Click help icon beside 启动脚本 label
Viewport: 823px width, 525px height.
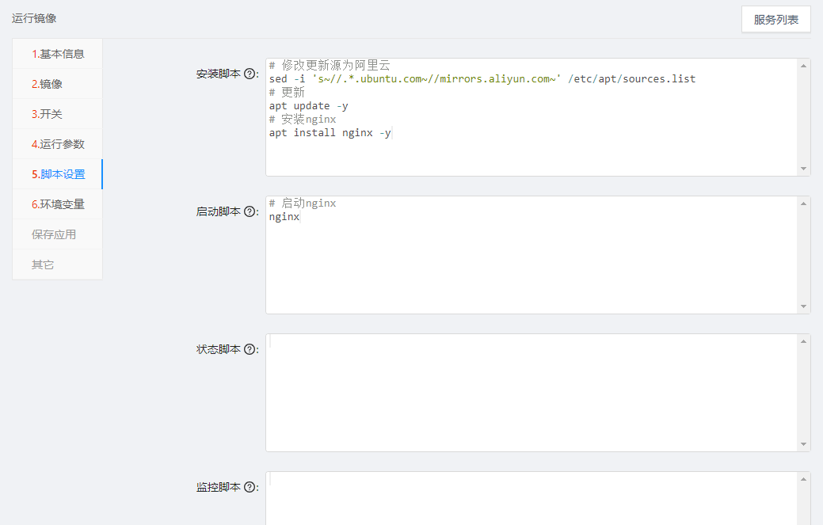pyautogui.click(x=250, y=211)
